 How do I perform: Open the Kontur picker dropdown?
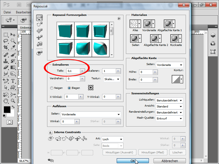[181, 79]
